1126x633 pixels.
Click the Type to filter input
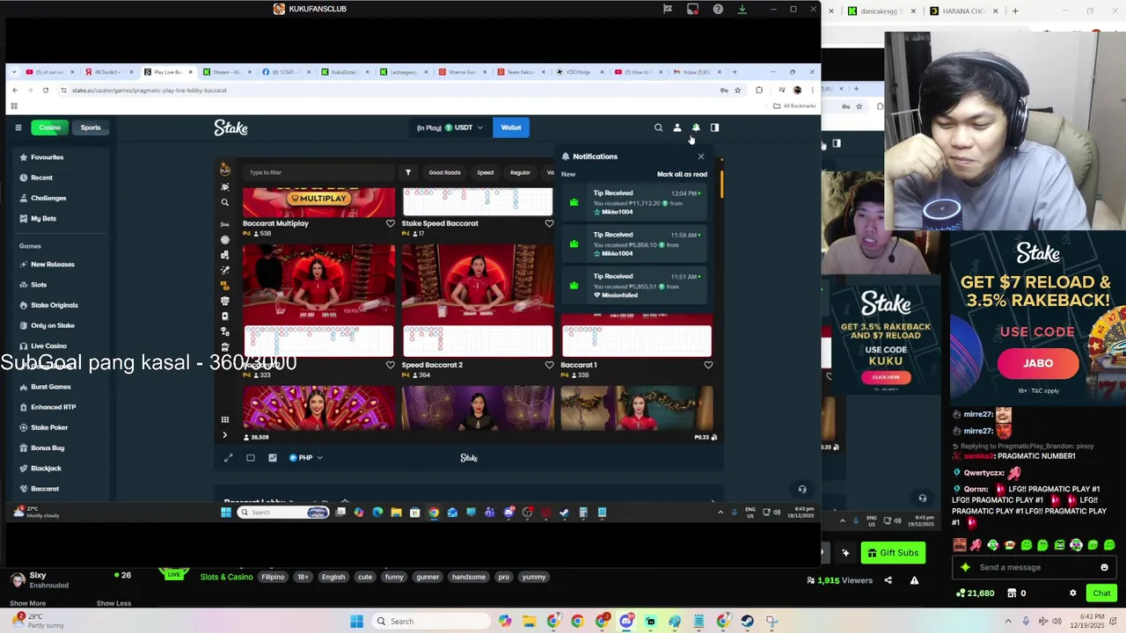click(318, 172)
